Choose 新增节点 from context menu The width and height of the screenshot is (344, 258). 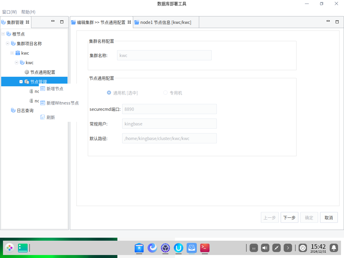coord(55,89)
